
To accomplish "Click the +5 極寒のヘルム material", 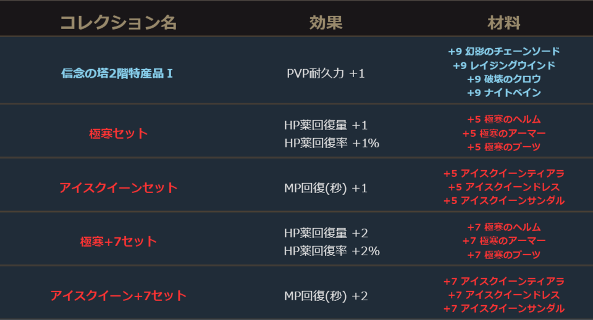I will pyautogui.click(x=503, y=120).
